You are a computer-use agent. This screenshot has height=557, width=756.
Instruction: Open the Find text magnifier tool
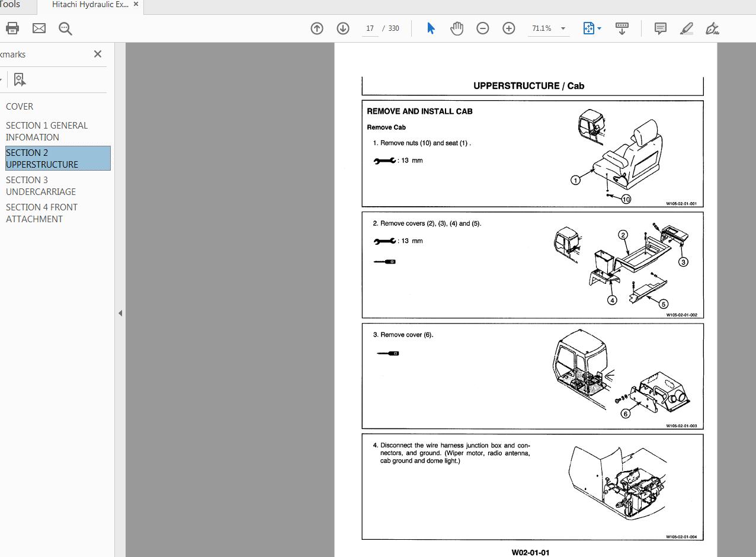click(65, 28)
